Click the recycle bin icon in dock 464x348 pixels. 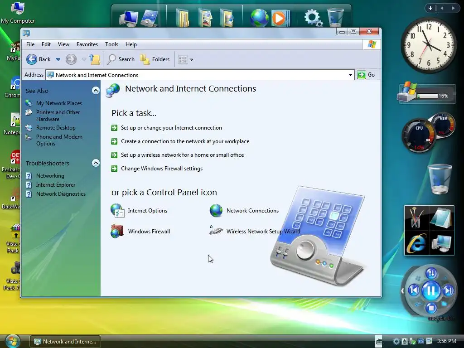click(335, 18)
